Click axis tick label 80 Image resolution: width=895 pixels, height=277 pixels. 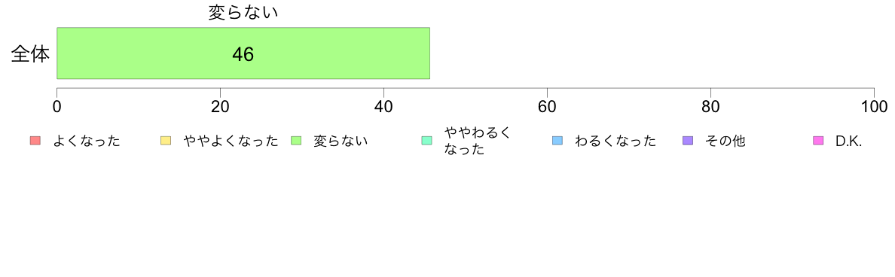(x=710, y=107)
